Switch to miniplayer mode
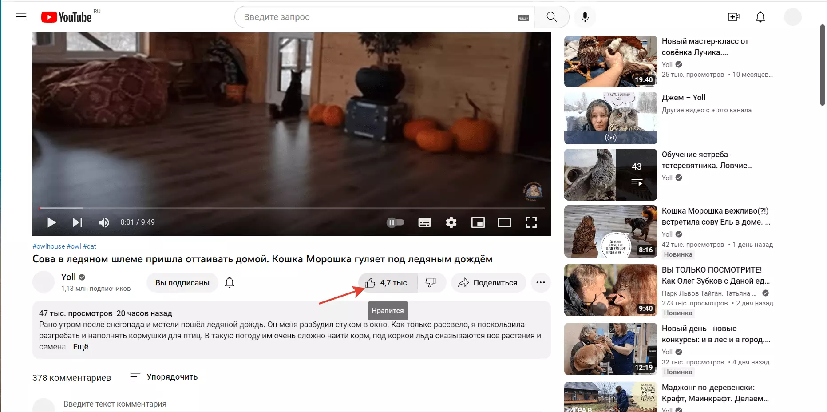 [478, 222]
